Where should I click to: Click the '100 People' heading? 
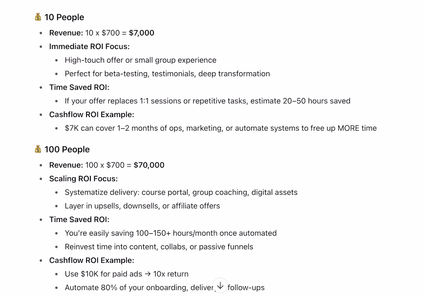(67, 150)
